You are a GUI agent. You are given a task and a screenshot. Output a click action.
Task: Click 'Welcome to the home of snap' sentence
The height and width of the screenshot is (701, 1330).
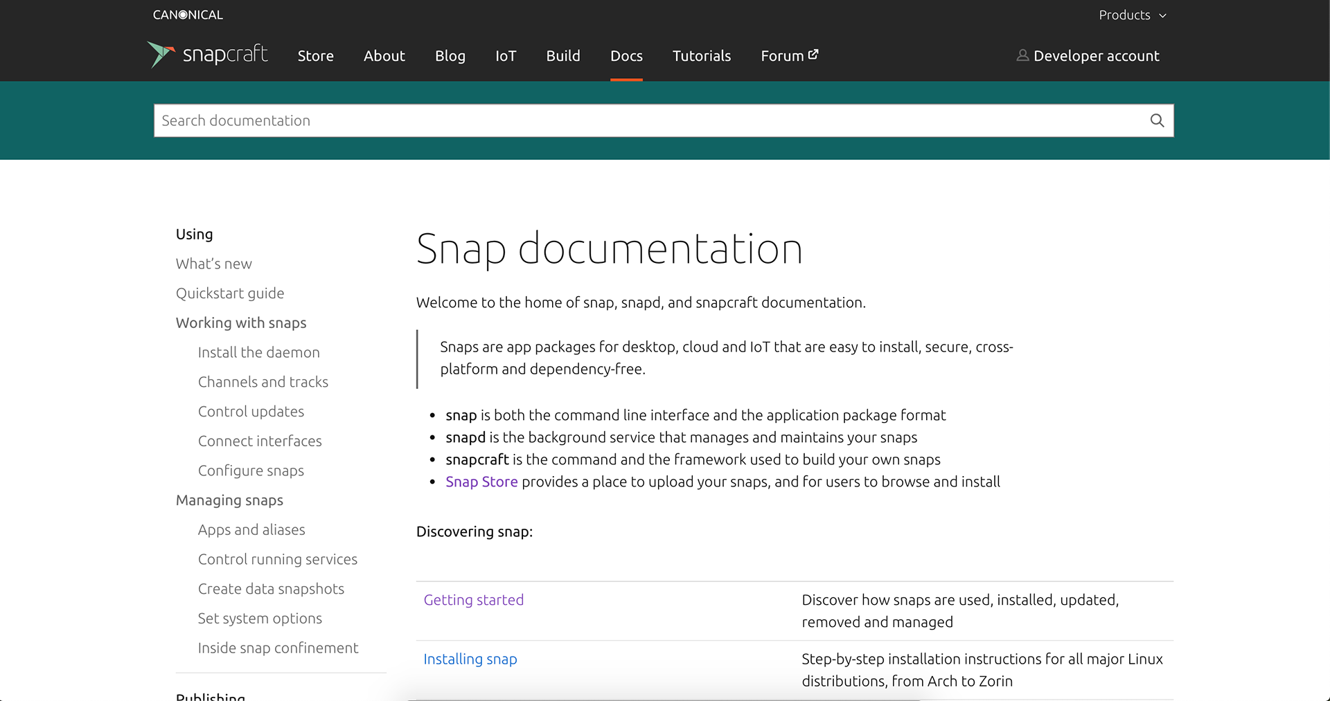(x=641, y=302)
